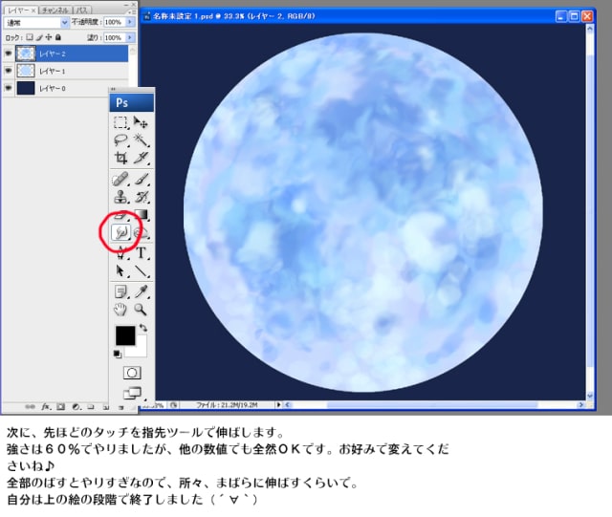Select the Rectangular Marquee tool
The width and height of the screenshot is (612, 517).
[x=120, y=122]
